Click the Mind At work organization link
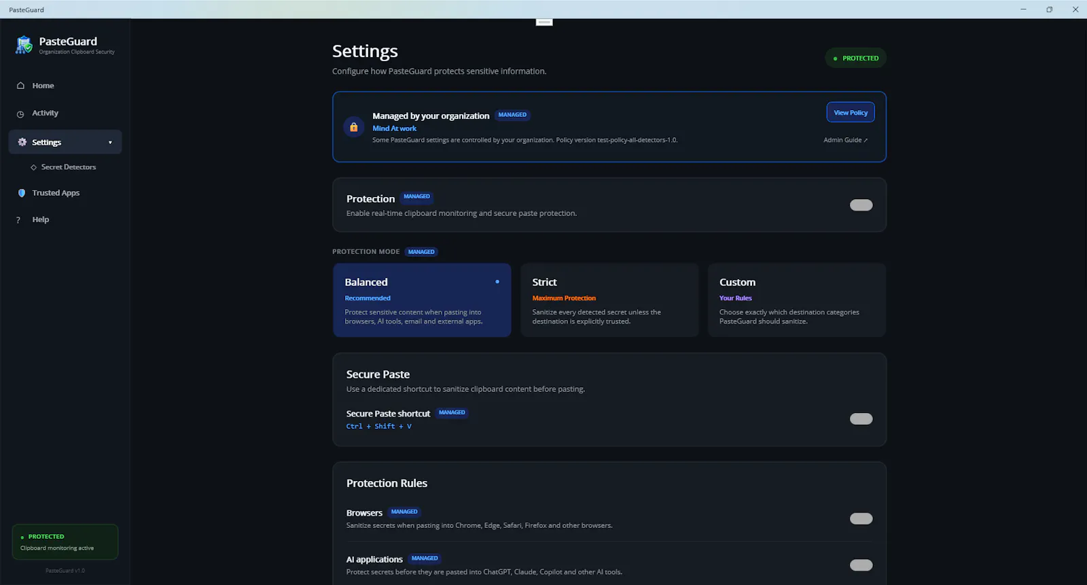This screenshot has height=585, width=1087. (x=394, y=128)
